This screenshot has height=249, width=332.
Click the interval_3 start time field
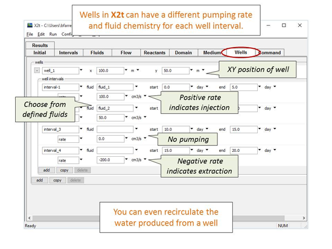click(176, 129)
